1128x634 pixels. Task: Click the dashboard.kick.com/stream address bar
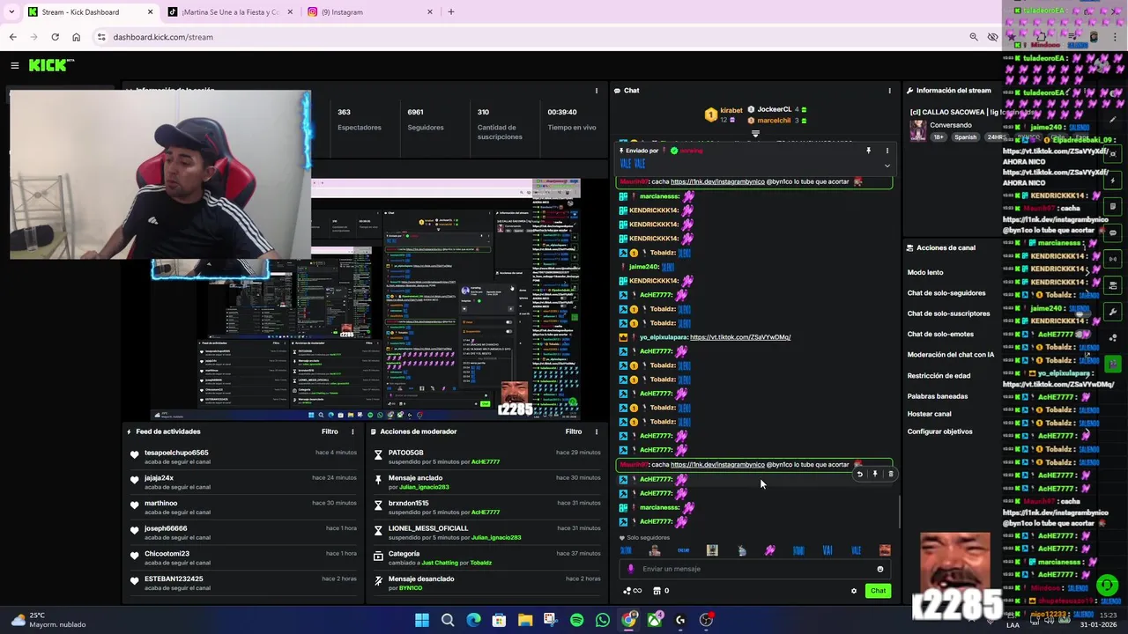click(x=163, y=37)
